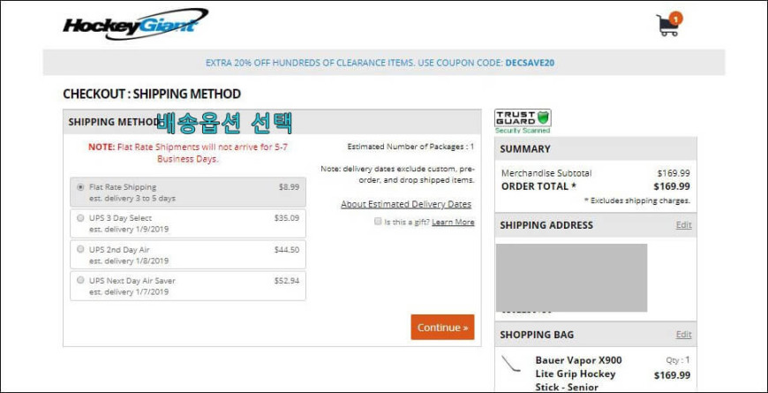The image size is (768, 393).
Task: Click the CHECKOUT : SHIPPING METHOD heading
Action: click(152, 94)
